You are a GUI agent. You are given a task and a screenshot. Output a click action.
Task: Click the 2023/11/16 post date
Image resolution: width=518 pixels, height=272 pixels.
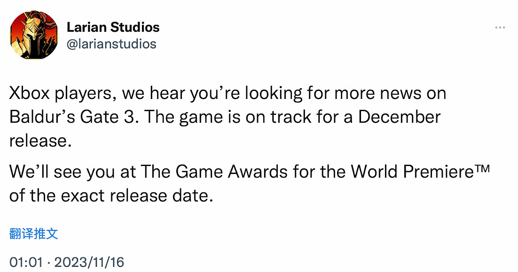coord(89,262)
